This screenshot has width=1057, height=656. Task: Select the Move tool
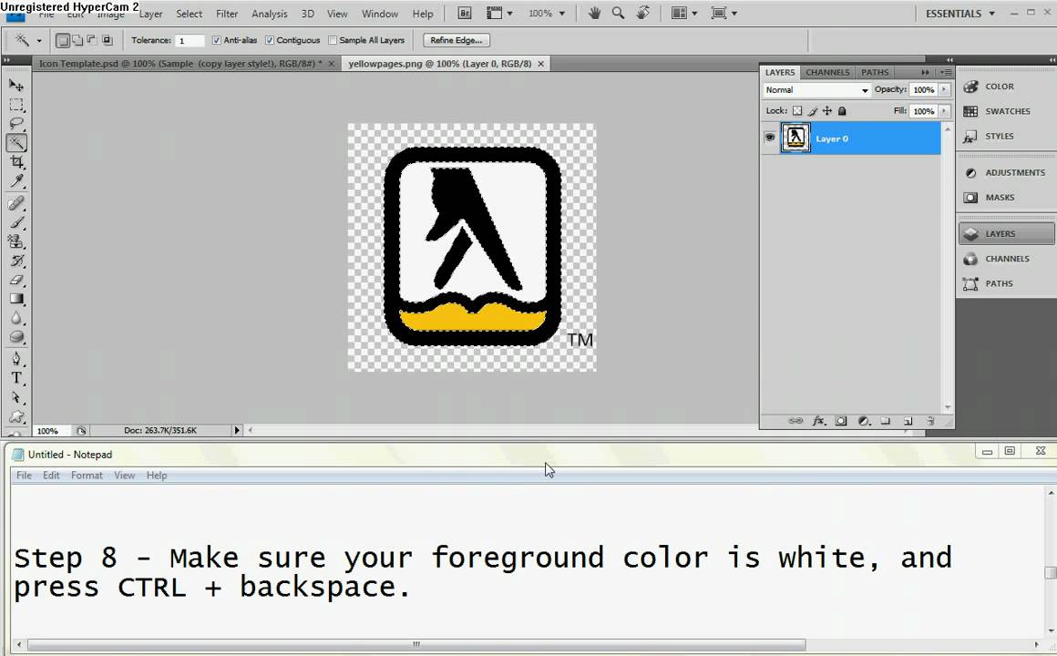click(x=16, y=85)
